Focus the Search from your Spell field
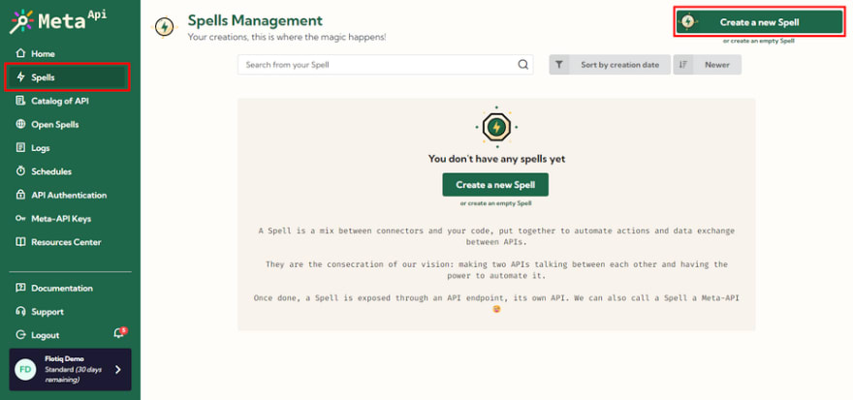 pyautogui.click(x=385, y=65)
